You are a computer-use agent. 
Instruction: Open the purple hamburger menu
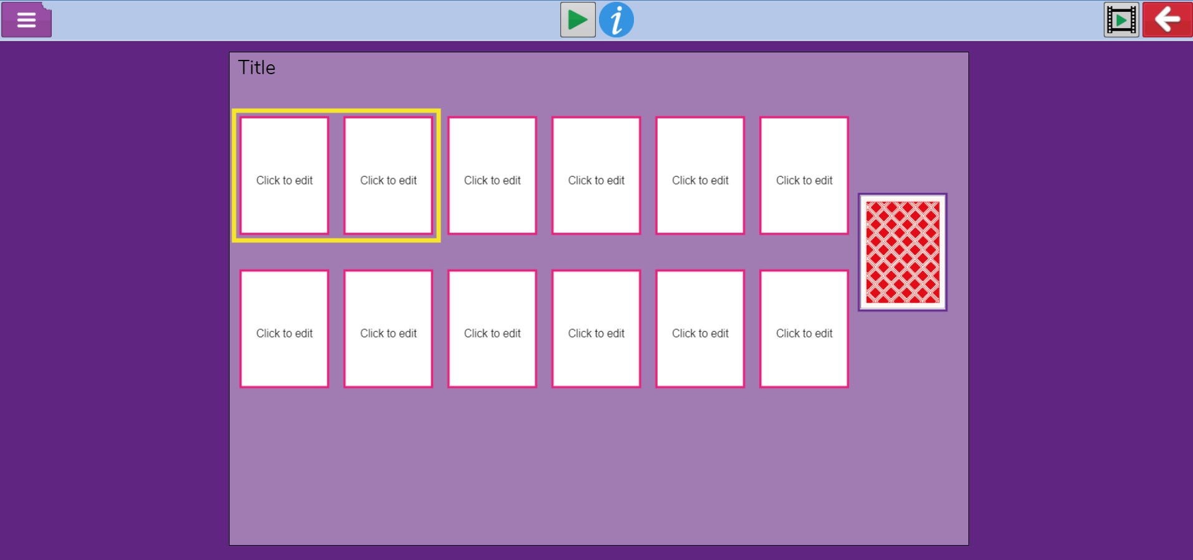coord(26,20)
